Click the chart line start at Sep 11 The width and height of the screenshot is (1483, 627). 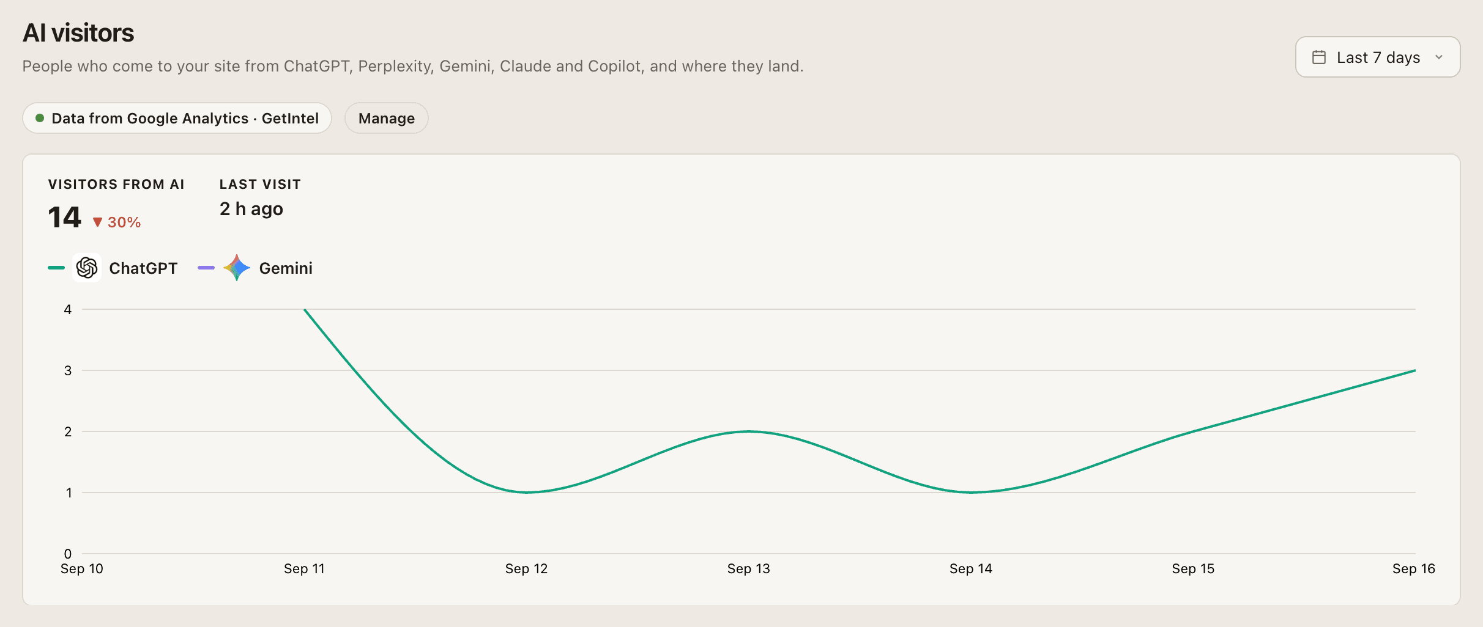305,309
